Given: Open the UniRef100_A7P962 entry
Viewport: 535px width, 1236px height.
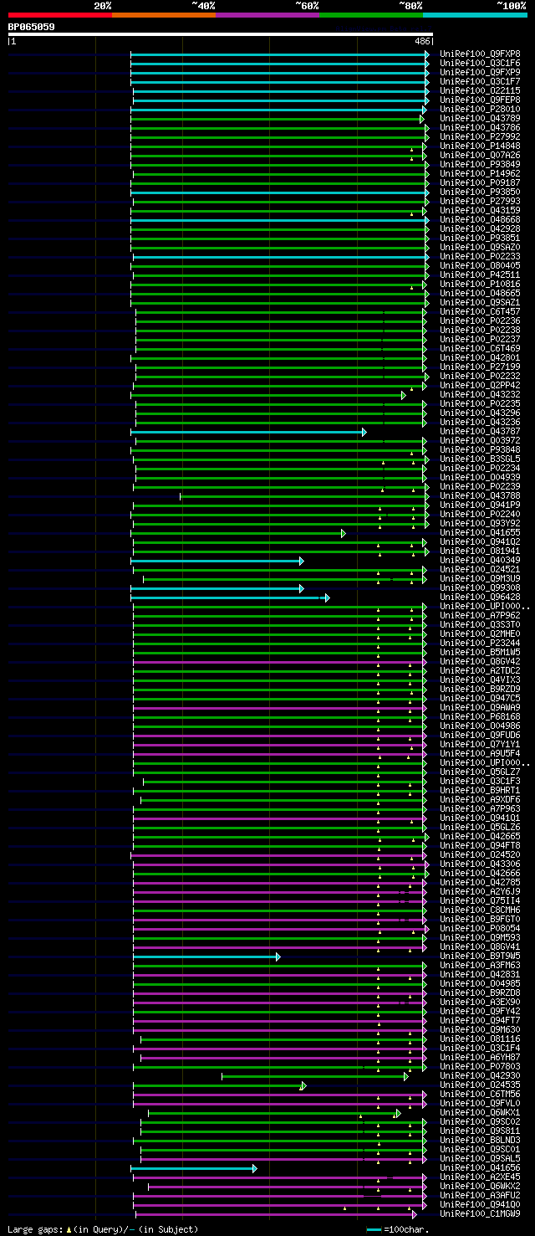Looking at the screenshot, I should coord(480,615).
